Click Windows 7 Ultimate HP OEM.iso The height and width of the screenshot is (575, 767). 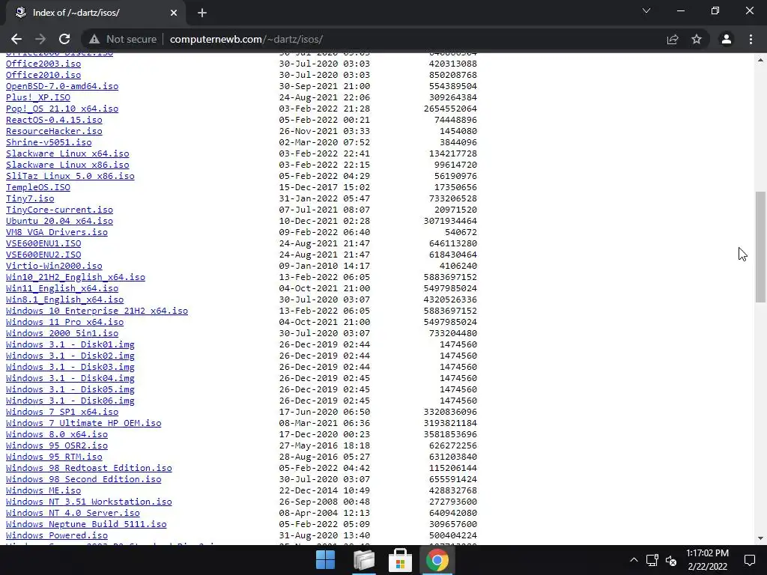(x=84, y=424)
